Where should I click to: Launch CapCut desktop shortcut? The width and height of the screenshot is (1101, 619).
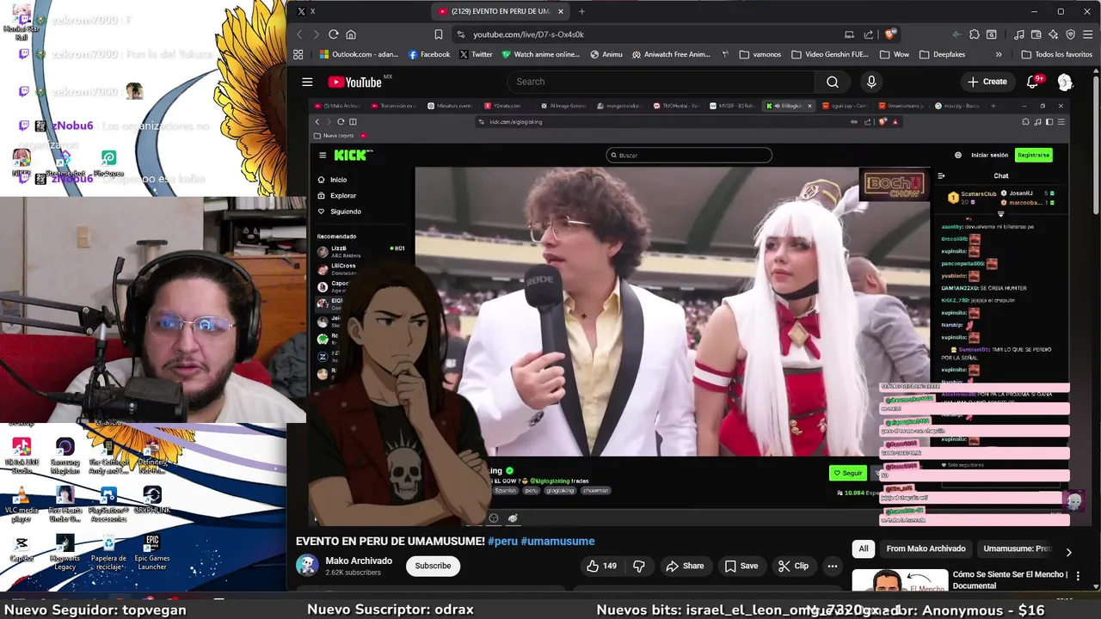[x=22, y=549]
